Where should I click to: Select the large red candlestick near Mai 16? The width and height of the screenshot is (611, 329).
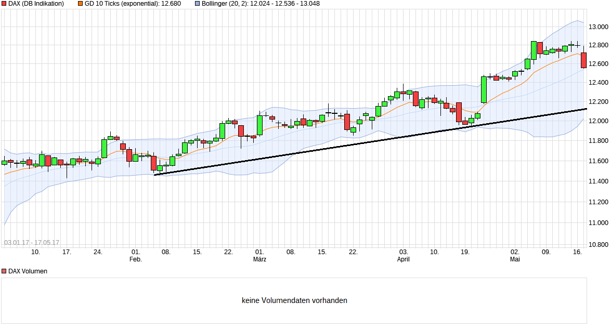[x=582, y=60]
